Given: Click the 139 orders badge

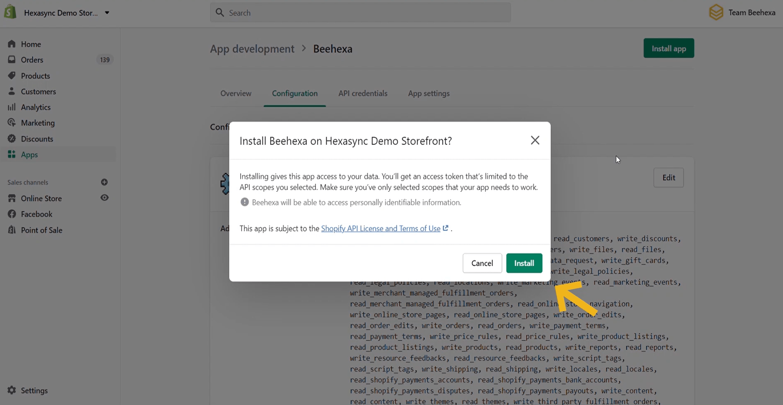Looking at the screenshot, I should tap(105, 60).
